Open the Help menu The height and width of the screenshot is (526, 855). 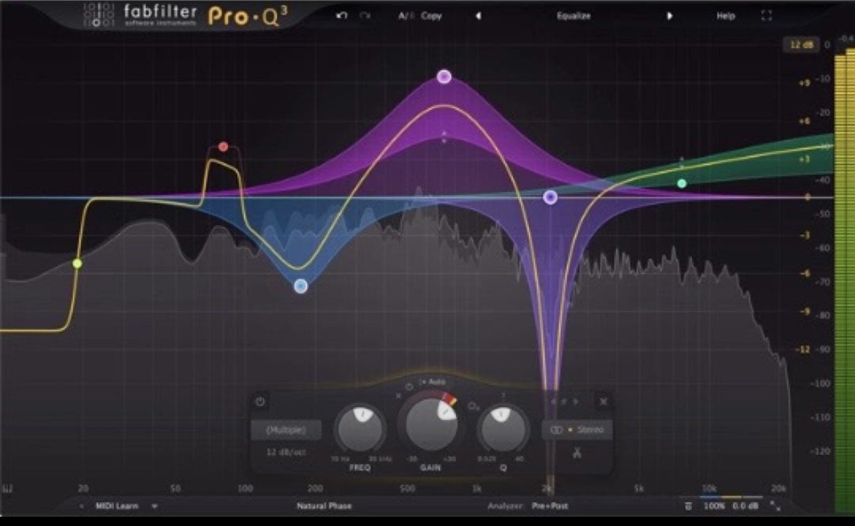(726, 15)
